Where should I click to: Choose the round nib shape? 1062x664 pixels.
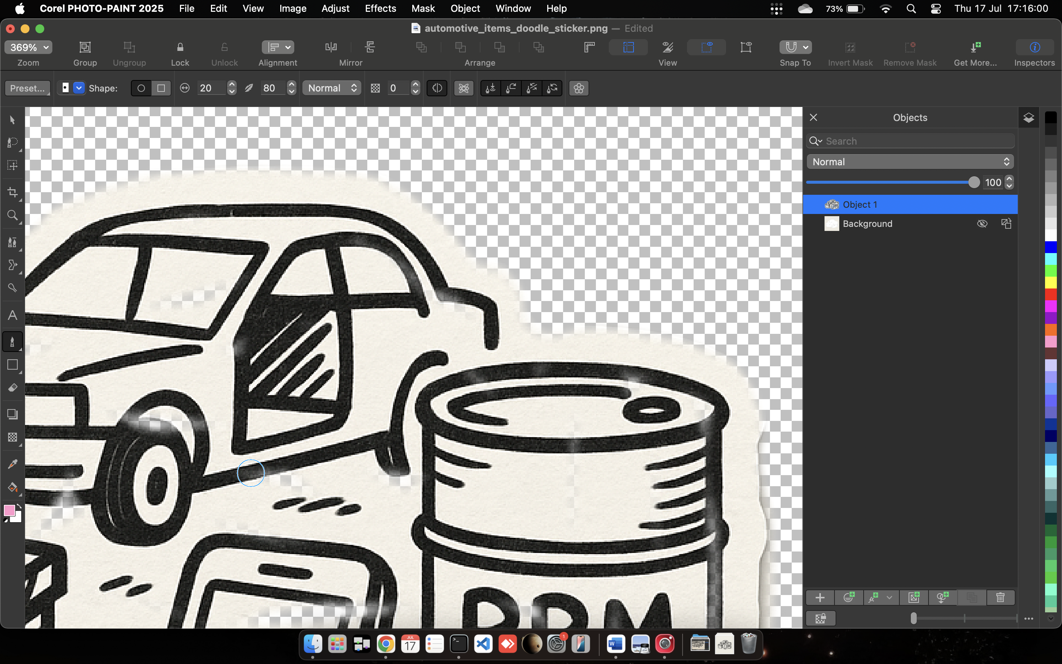141,88
